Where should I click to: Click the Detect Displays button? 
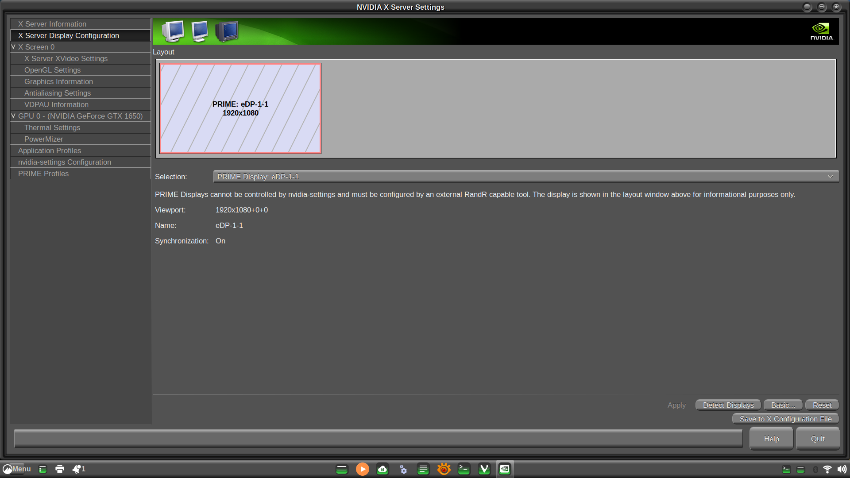728,405
